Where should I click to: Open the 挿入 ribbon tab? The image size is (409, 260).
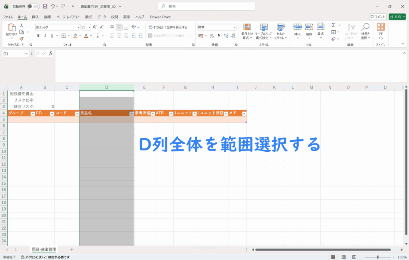pos(36,17)
